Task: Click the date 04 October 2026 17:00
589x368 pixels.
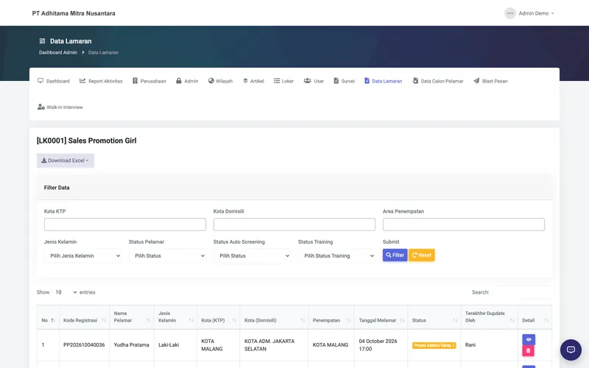Action: pos(378,345)
